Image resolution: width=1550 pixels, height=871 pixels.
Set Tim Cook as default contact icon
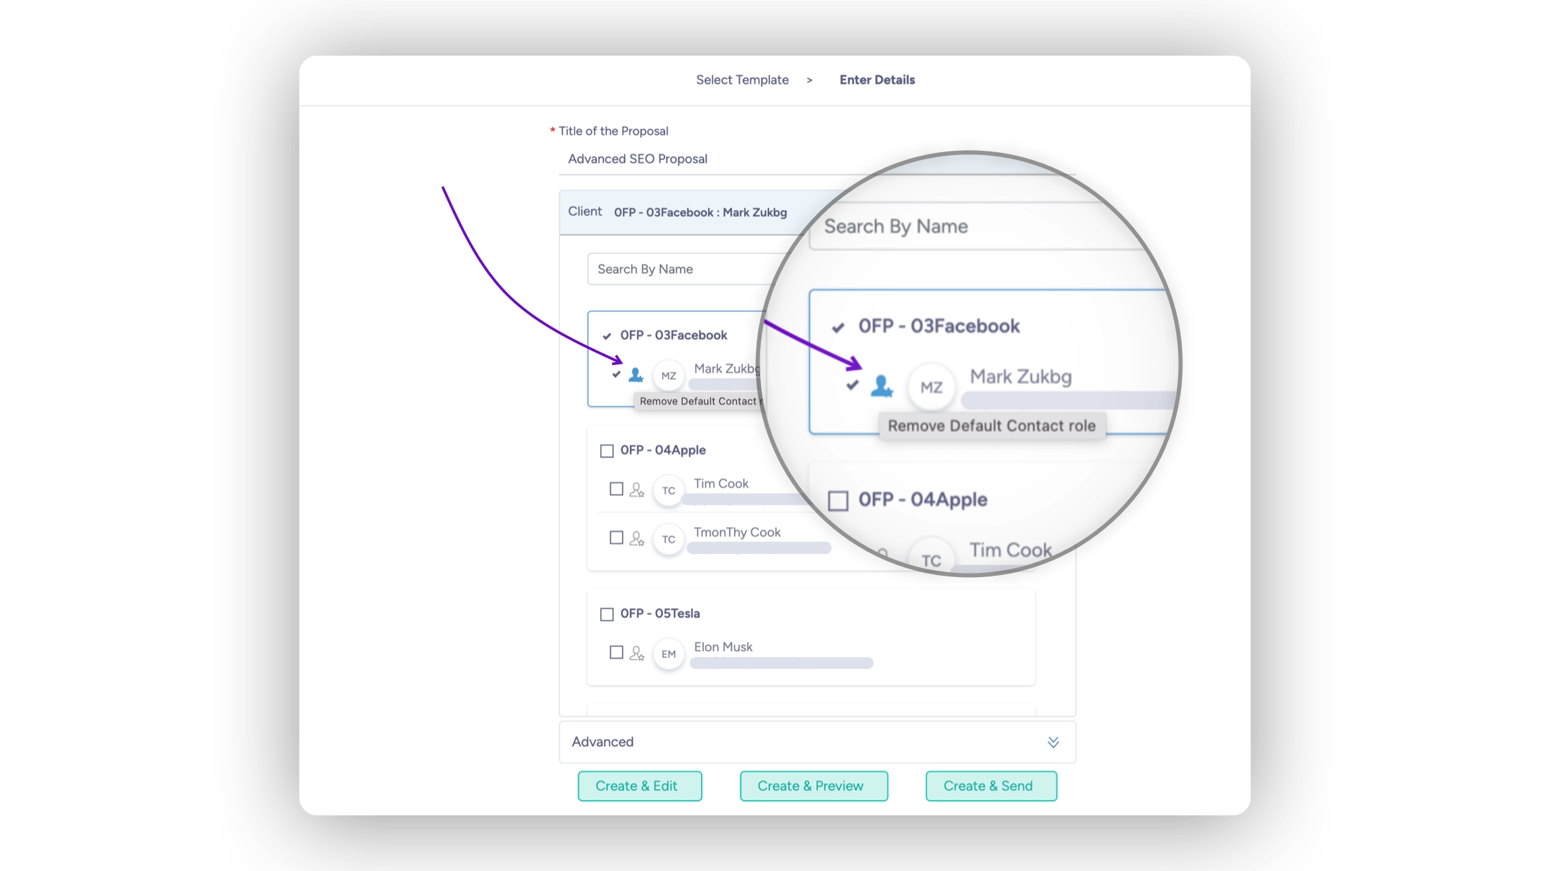637,490
